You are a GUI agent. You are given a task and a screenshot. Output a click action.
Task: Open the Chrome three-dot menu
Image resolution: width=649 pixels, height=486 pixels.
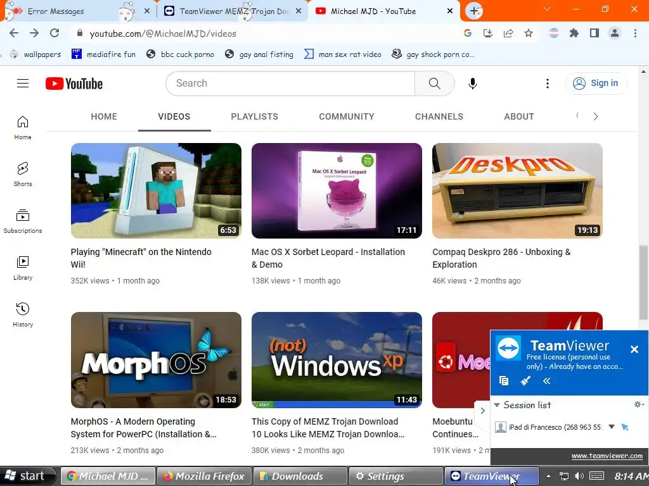635,34
